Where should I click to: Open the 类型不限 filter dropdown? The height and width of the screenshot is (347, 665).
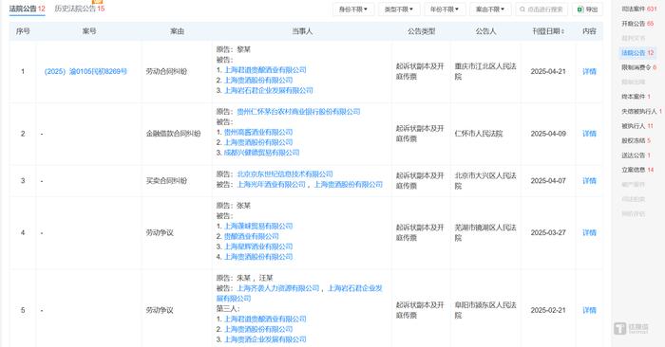click(x=399, y=9)
